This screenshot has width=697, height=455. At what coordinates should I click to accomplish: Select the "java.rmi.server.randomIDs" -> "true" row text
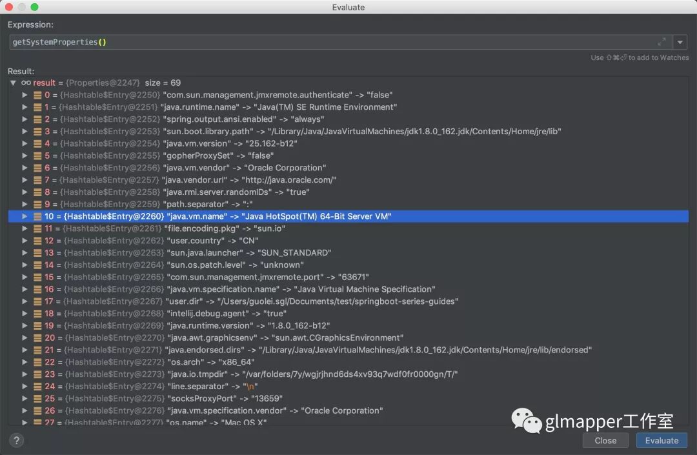click(236, 192)
